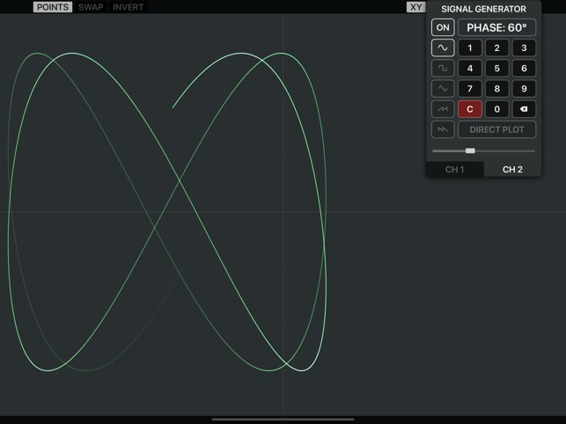This screenshot has height=424, width=566.
Task: Tap keypad digit 2
Action: point(496,48)
